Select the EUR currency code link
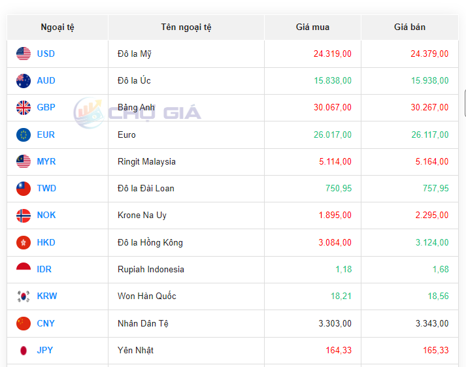466x367 pixels. point(46,135)
